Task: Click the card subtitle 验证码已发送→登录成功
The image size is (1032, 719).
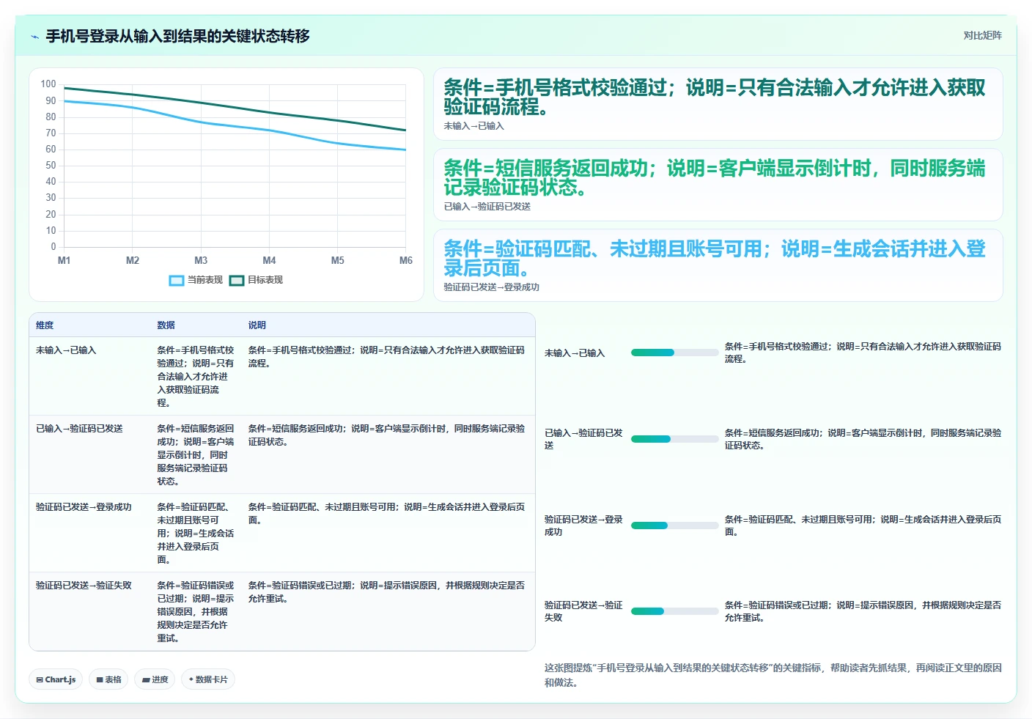Action: [491, 287]
